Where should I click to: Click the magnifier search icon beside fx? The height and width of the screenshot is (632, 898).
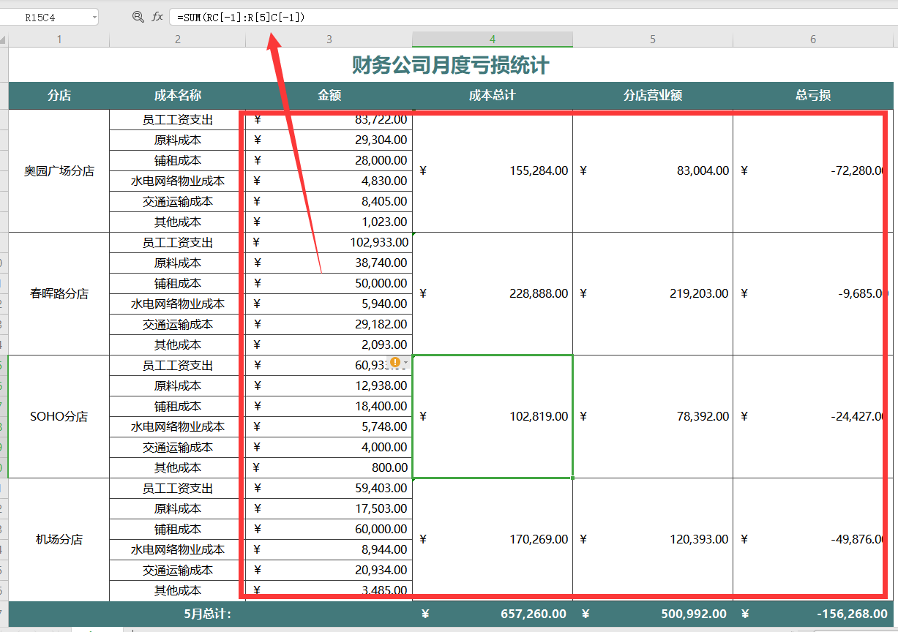138,16
